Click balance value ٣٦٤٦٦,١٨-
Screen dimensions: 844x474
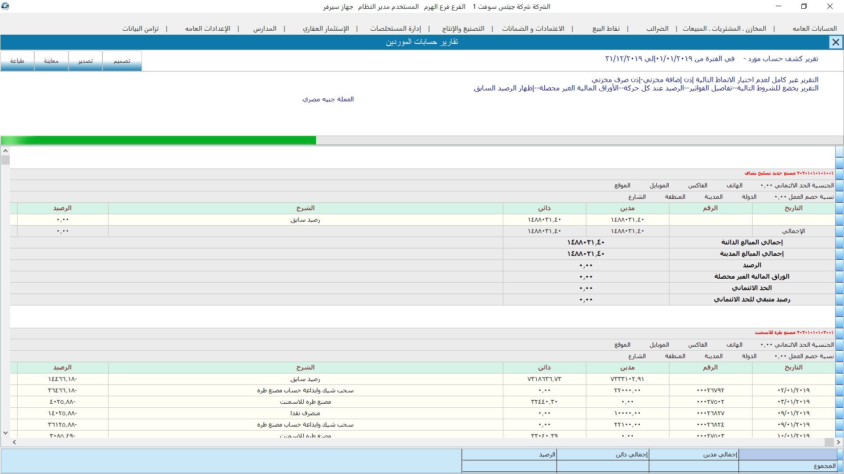pyautogui.click(x=62, y=390)
